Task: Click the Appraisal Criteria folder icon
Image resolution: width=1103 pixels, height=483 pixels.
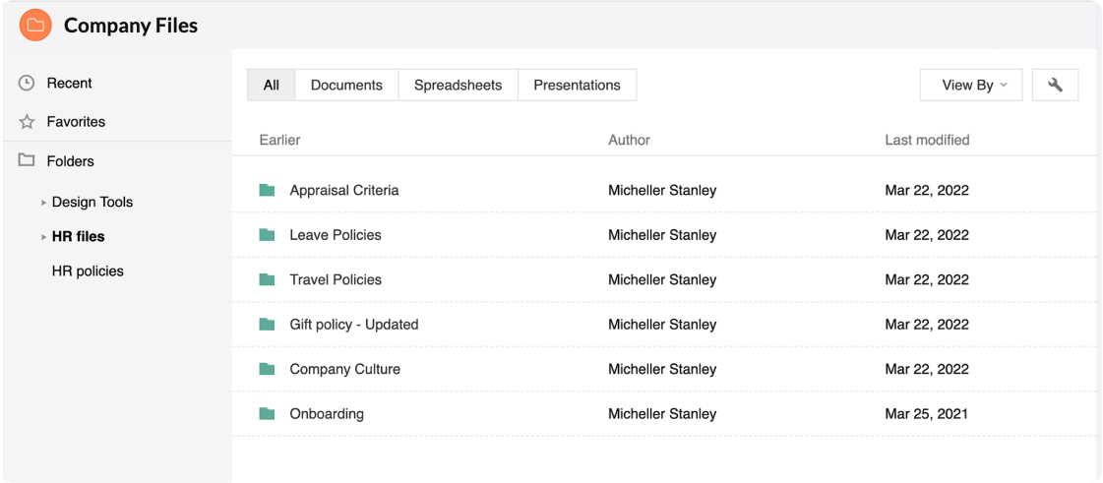Action: (x=267, y=190)
